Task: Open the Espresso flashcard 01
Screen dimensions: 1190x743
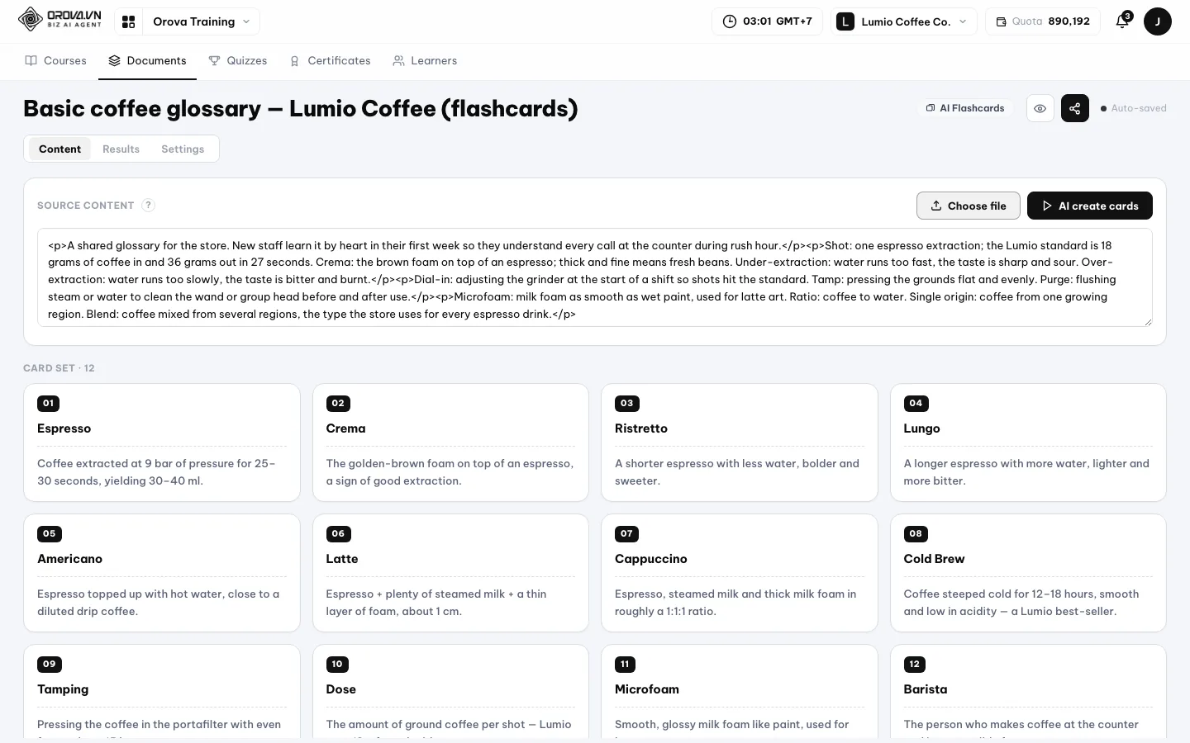Action: [x=162, y=442]
